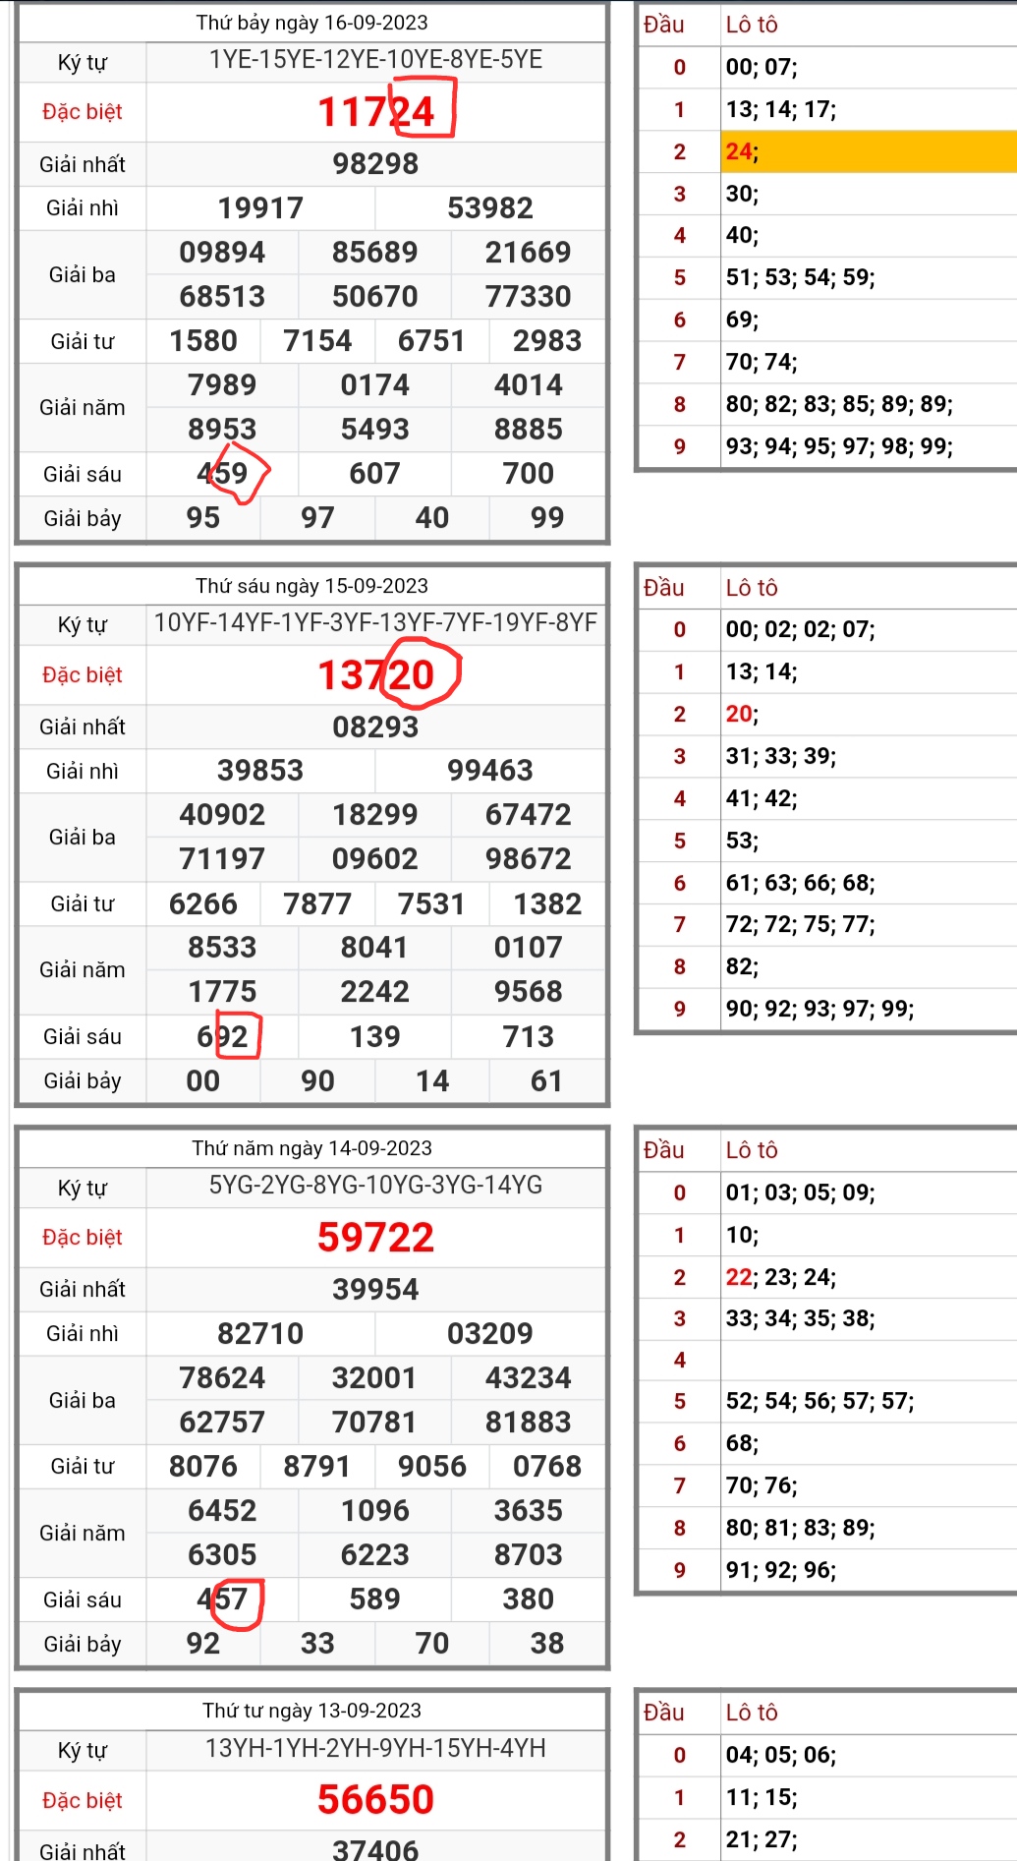
Task: Select the Giải năm number 2242
Action: tap(375, 992)
